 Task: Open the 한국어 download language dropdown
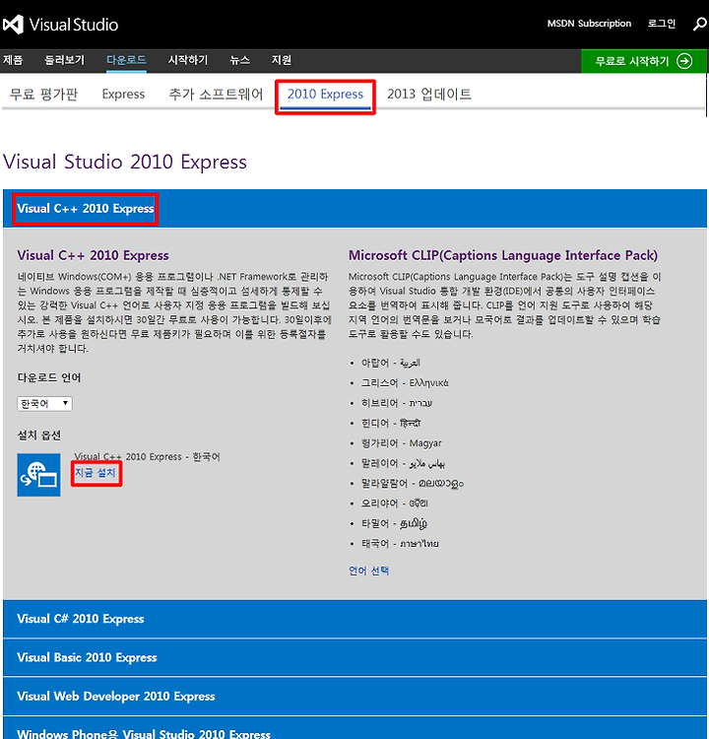[44, 403]
